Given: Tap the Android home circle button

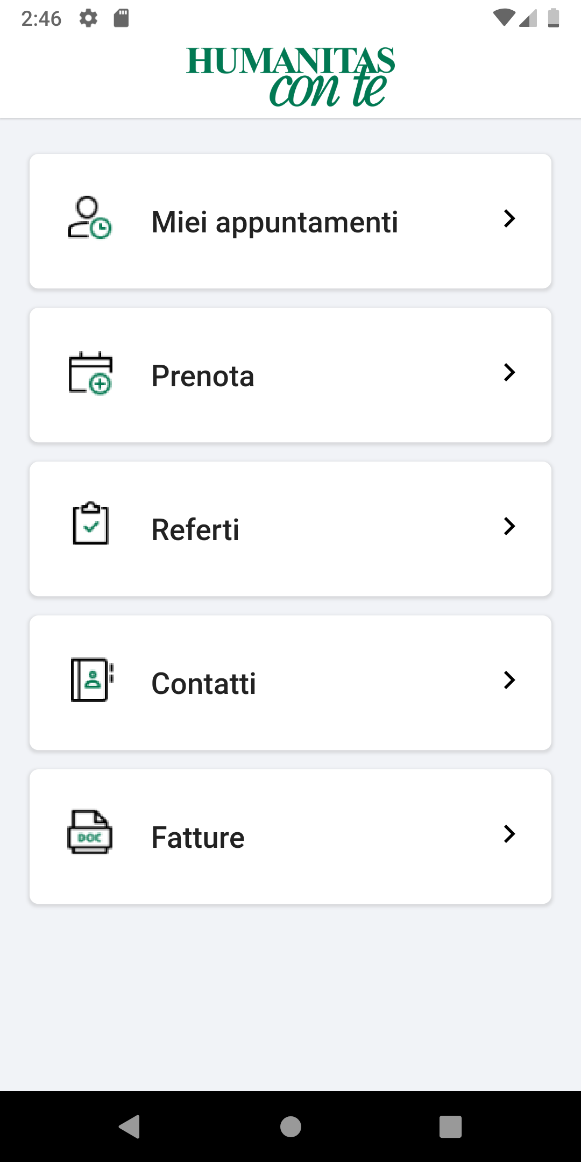Looking at the screenshot, I should pos(290,1126).
